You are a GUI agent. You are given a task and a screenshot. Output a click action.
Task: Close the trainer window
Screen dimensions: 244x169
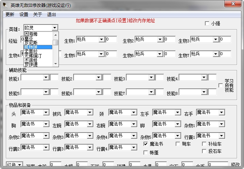(233, 4)
